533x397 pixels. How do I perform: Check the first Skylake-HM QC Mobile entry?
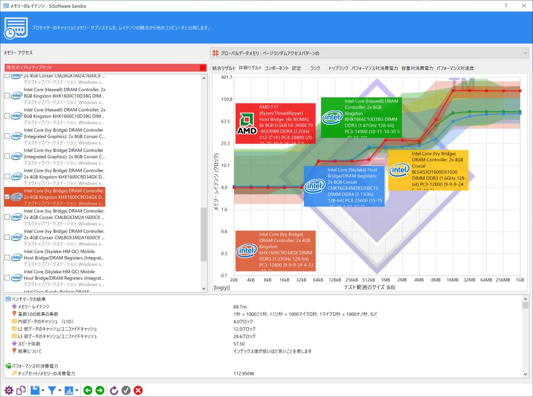pos(7,258)
